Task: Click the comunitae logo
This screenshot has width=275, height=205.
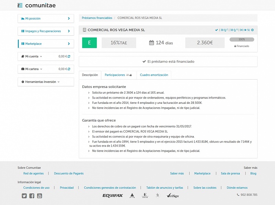Action: (x=36, y=5)
